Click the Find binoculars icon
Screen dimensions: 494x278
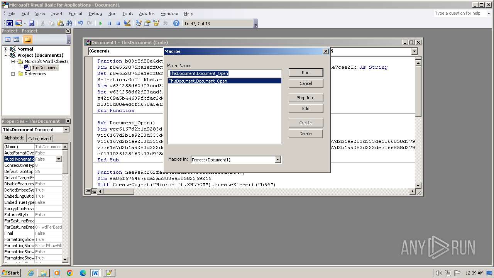point(69,24)
